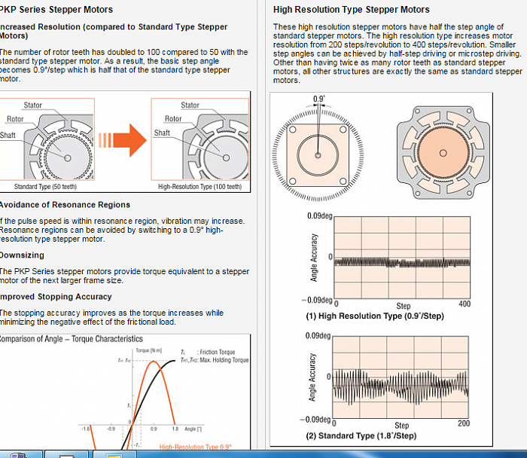
Task: Click the paragraph about pulse speed resonance region
Action: 122,230
